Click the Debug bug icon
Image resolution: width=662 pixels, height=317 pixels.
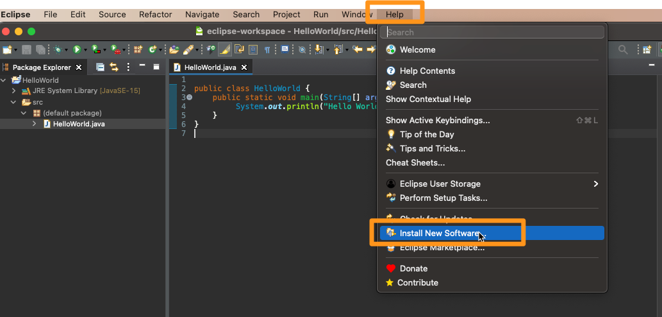click(x=58, y=50)
